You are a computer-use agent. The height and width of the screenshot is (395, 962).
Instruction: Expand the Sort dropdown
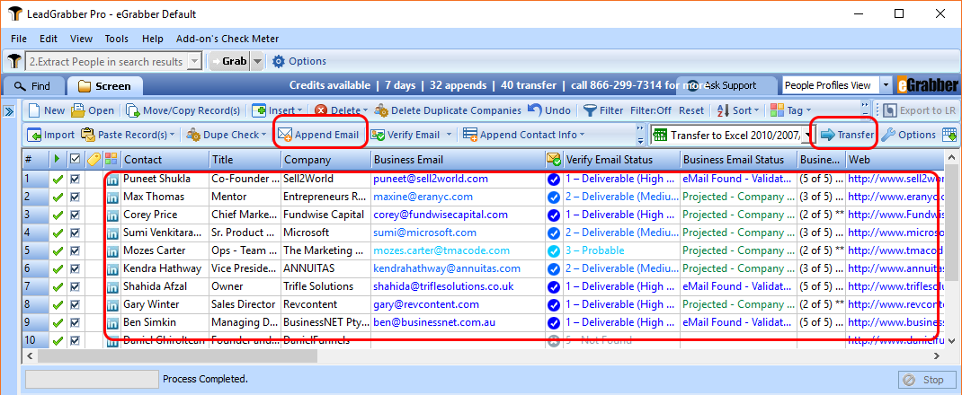tap(756, 110)
